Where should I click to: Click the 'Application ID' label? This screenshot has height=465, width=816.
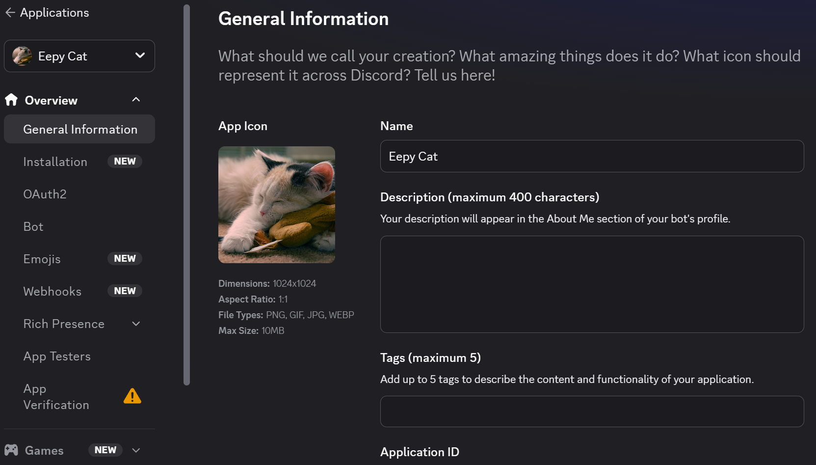(x=420, y=452)
